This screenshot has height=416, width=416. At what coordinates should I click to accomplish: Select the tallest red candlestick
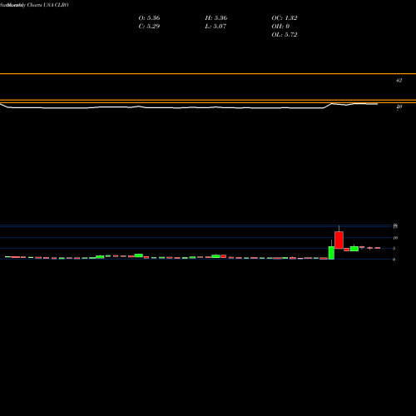339,240
